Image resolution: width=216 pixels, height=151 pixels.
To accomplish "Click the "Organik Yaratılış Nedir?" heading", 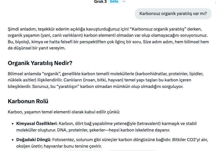I will [x=40, y=63].
